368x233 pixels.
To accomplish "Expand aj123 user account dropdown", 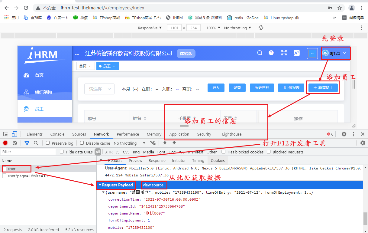I will (336, 53).
